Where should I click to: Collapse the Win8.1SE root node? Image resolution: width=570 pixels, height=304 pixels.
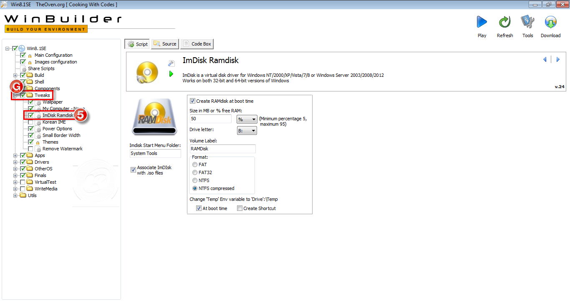(8, 48)
